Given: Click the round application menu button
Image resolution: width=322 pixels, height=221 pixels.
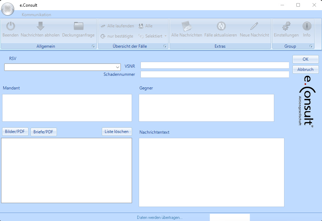Looking at the screenshot, I should [x=8, y=9].
